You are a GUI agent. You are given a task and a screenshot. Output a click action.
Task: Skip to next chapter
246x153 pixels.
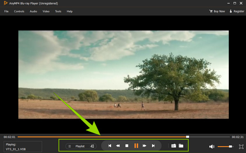[153, 146]
